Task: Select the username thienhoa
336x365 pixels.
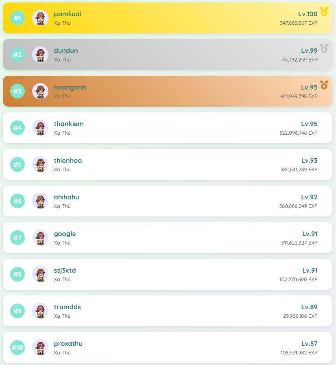Action: pyautogui.click(x=68, y=160)
